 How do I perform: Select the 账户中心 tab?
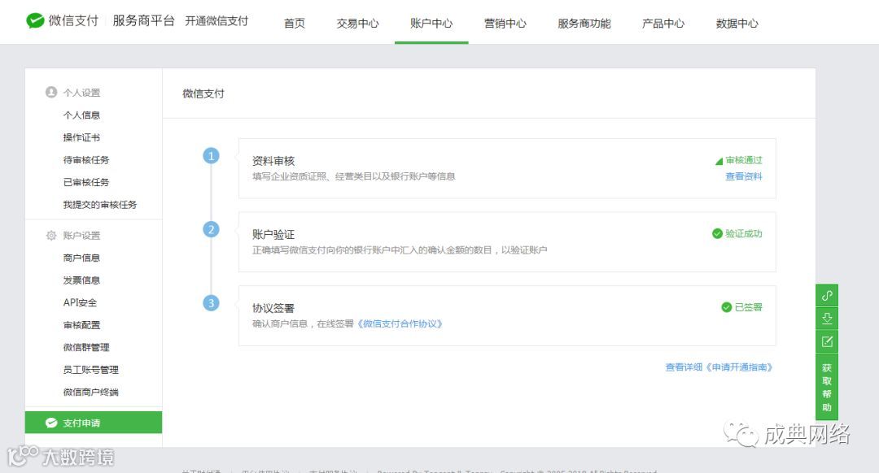(431, 24)
